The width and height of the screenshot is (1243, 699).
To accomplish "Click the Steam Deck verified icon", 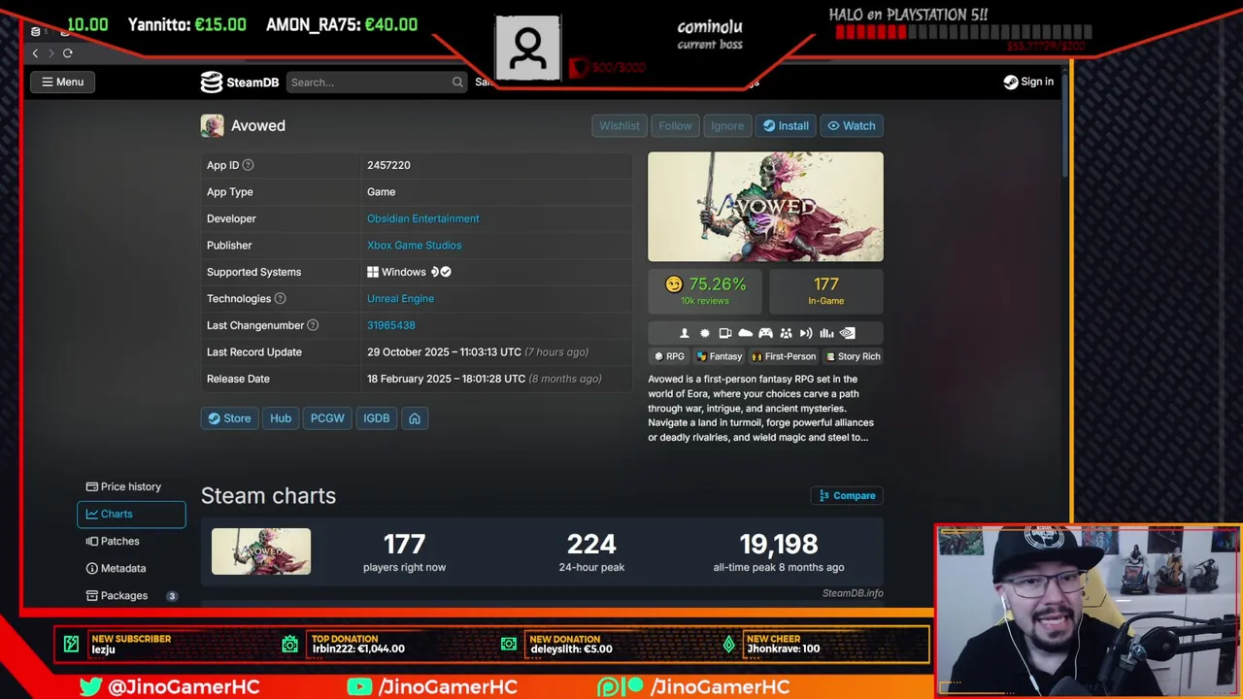I will 441,272.
